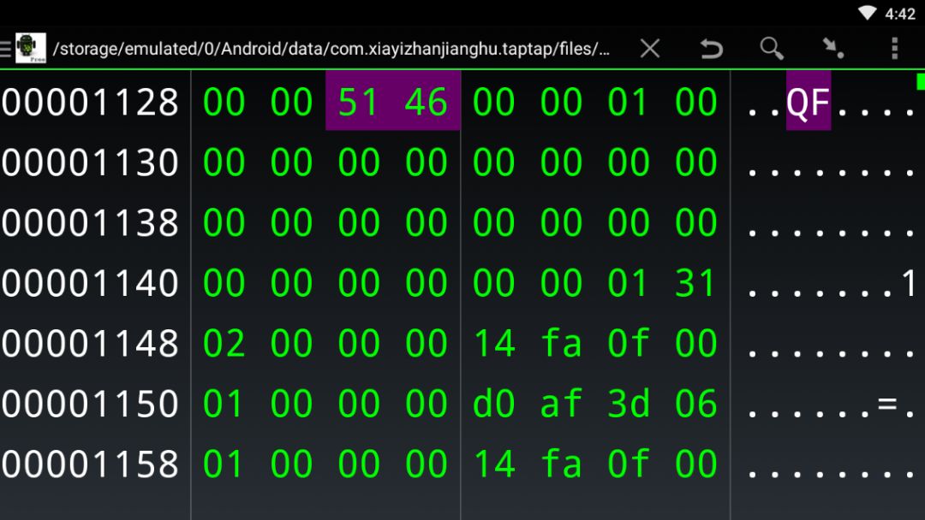Undo the last edit
This screenshot has height=520, width=925.
[711, 48]
